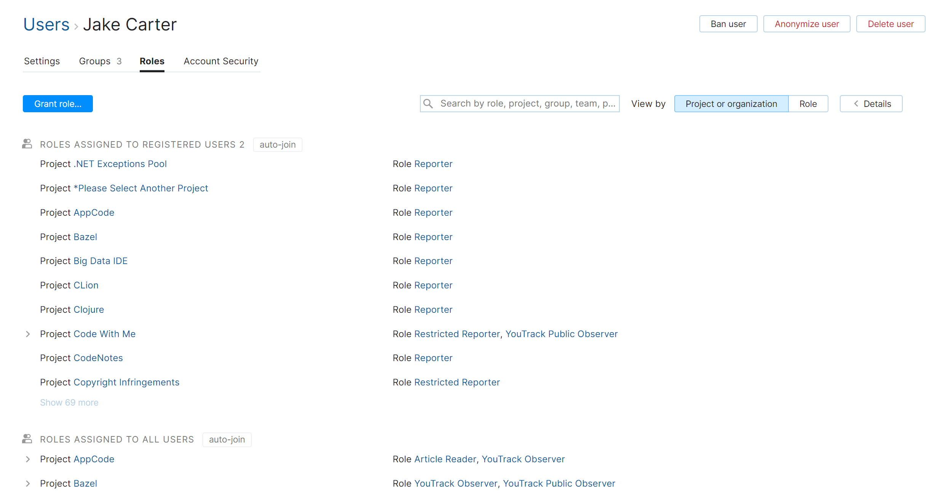Click the All Users group icon
Image resolution: width=948 pixels, height=495 pixels.
27,439
